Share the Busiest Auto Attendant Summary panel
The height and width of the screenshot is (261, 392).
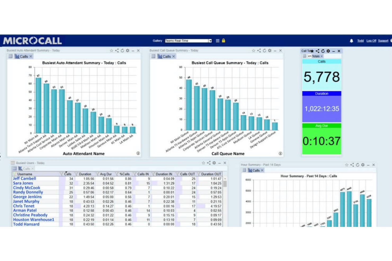[117, 51]
